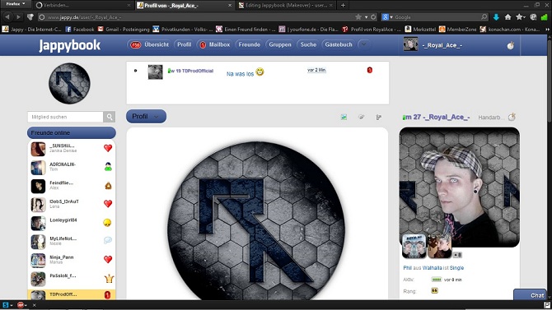Click the member search magnifier button

pos(109,117)
